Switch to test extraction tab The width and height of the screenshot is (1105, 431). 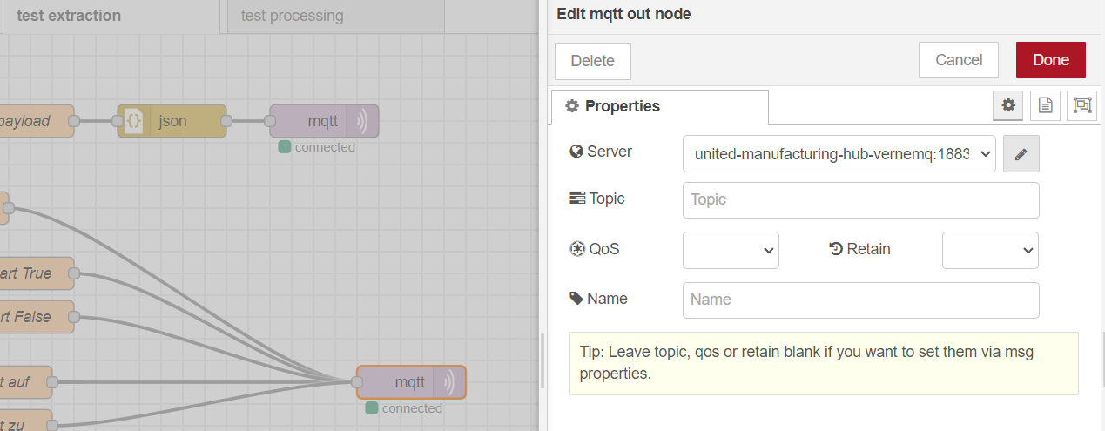coord(70,16)
